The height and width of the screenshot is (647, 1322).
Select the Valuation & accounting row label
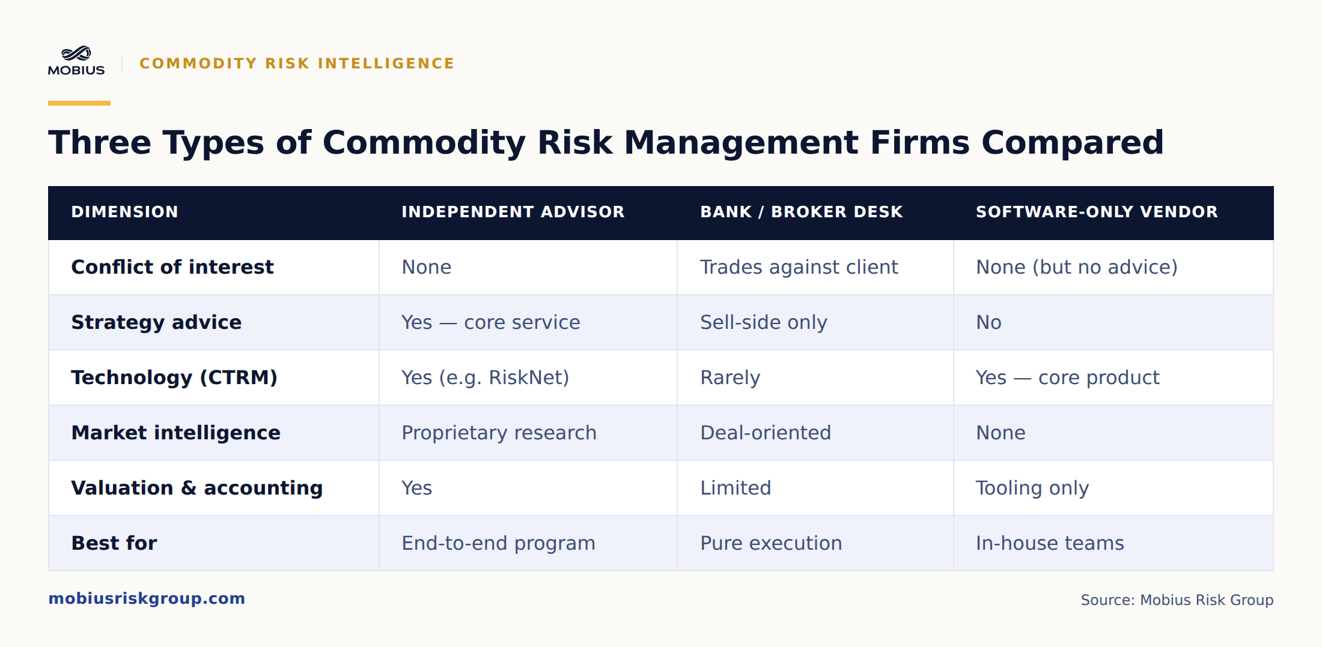point(196,488)
